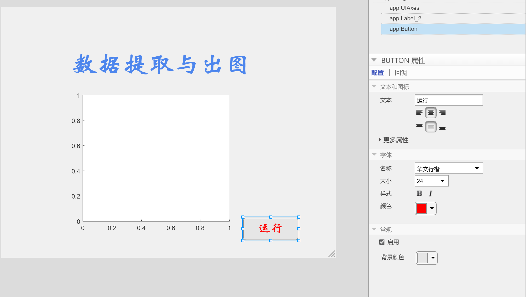Align button text to the left

pyautogui.click(x=419, y=112)
